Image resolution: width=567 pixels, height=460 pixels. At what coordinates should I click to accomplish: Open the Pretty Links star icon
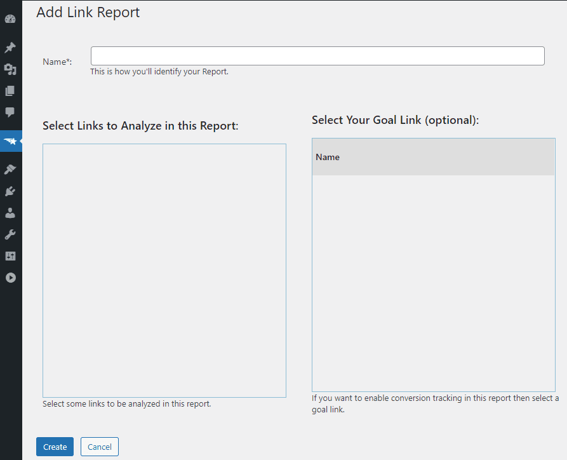pos(10,141)
